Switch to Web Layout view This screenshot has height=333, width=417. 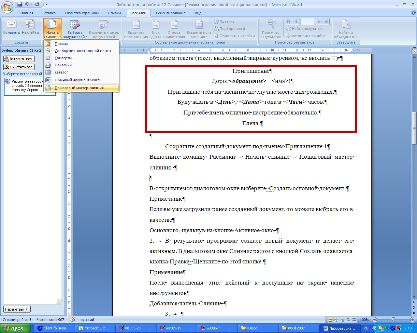[342, 320]
